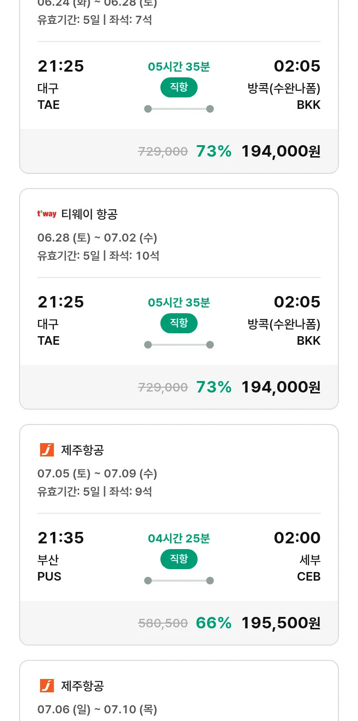
Task: Tap 194,000원 price on the 06.24 card
Action: [281, 151]
